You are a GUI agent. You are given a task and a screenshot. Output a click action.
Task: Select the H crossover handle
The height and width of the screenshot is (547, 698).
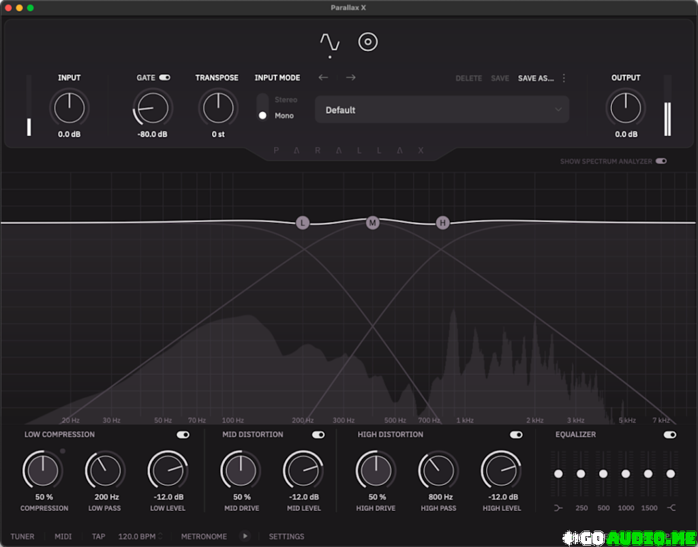click(442, 222)
